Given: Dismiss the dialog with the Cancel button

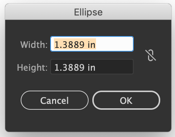Looking at the screenshot, I should [55, 100].
